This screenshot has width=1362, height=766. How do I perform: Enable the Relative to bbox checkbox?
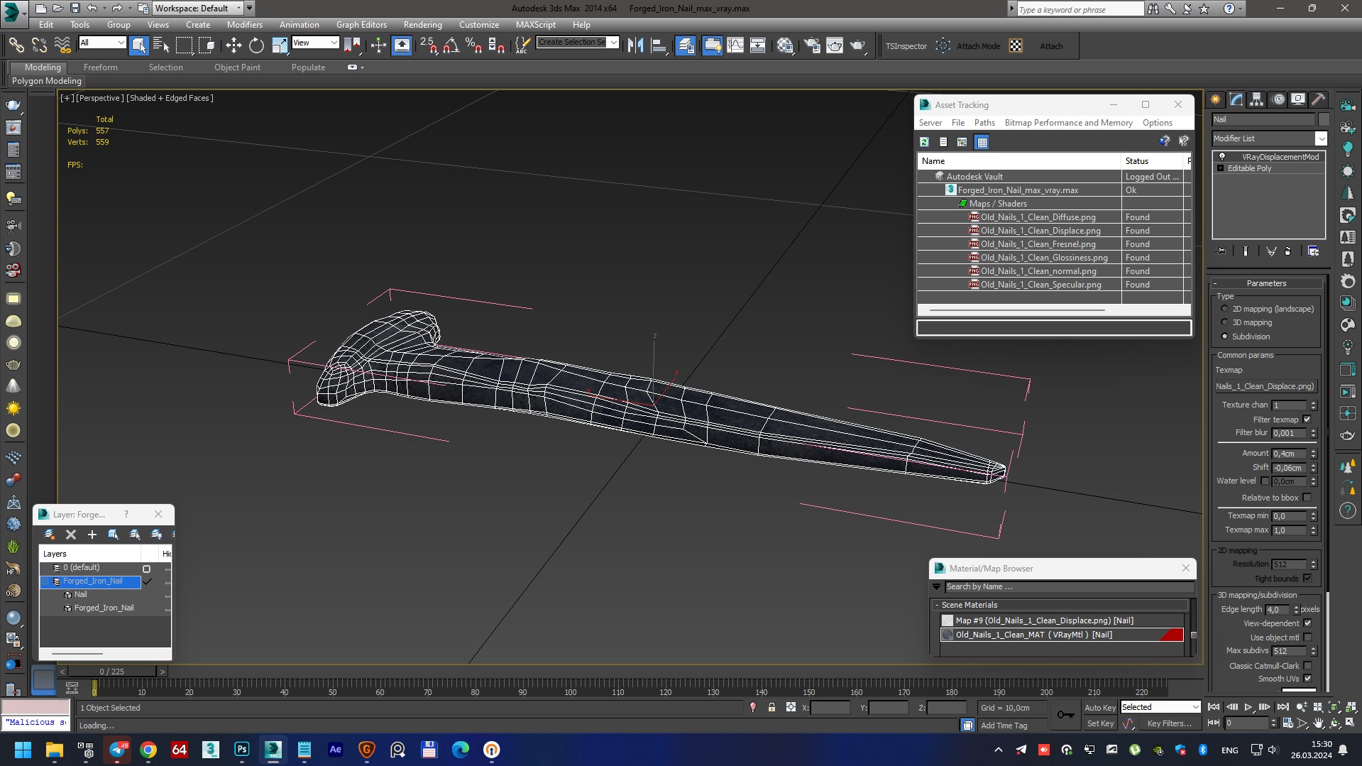click(x=1307, y=498)
